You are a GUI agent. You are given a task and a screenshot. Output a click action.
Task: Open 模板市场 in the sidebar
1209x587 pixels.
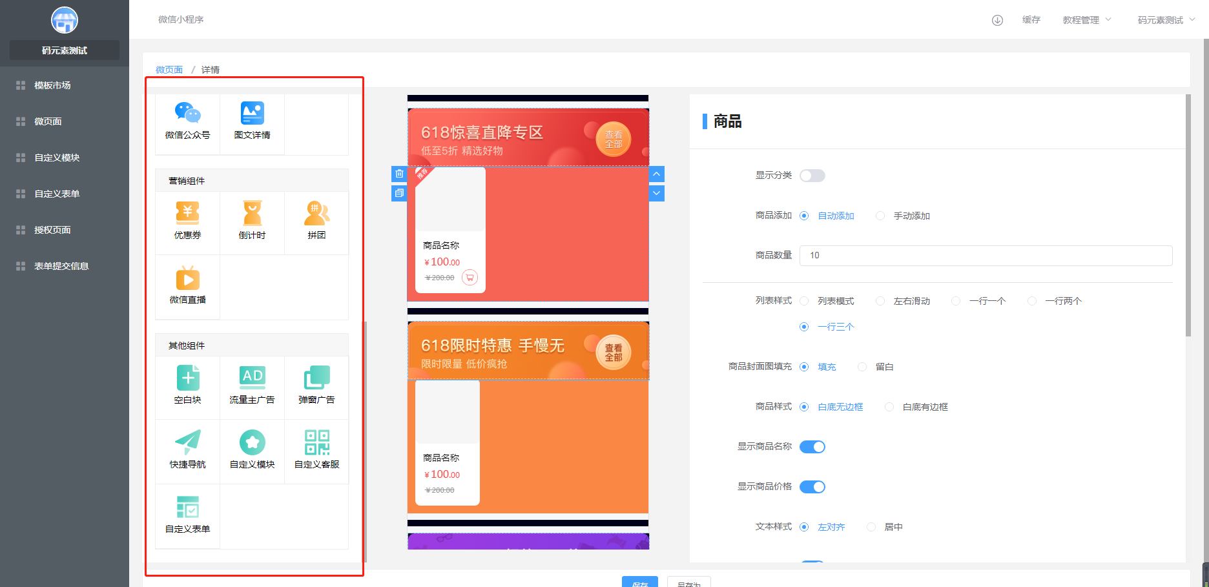52,85
